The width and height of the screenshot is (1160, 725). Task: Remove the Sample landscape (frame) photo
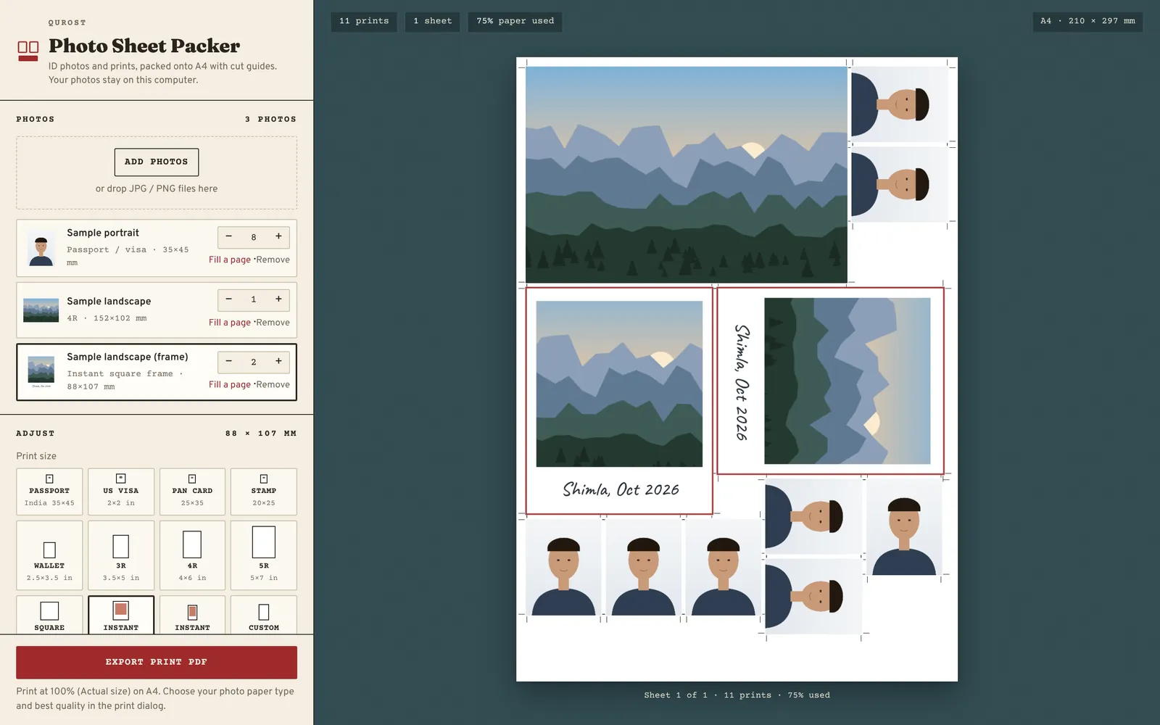(273, 385)
